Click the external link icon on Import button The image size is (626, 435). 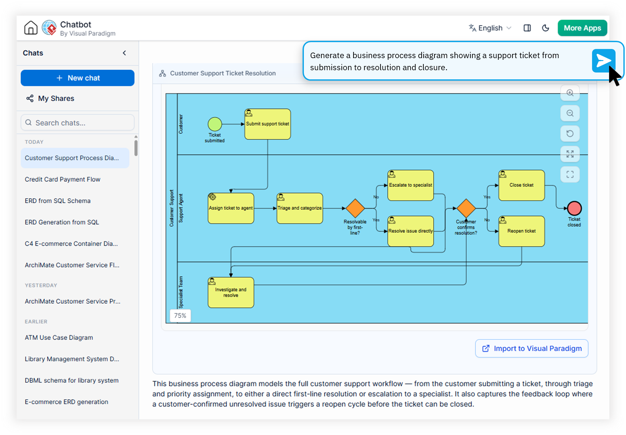[486, 348]
